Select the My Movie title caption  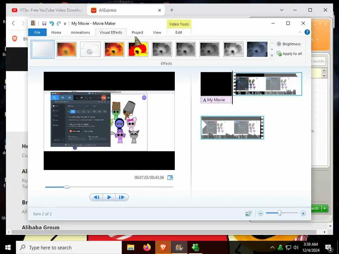[216, 100]
